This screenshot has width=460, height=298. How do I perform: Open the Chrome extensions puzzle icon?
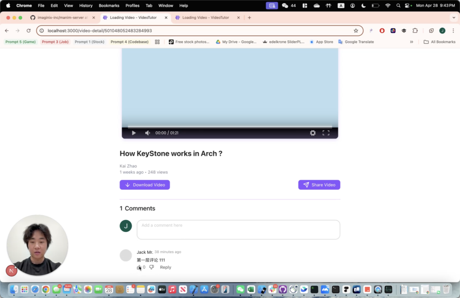pyautogui.click(x=415, y=31)
